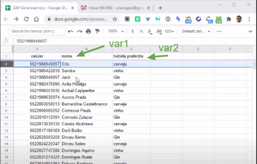Switch to the Gmail Inbox tab
Image resolution: width=257 pixels, height=164 pixels.
[115, 8]
